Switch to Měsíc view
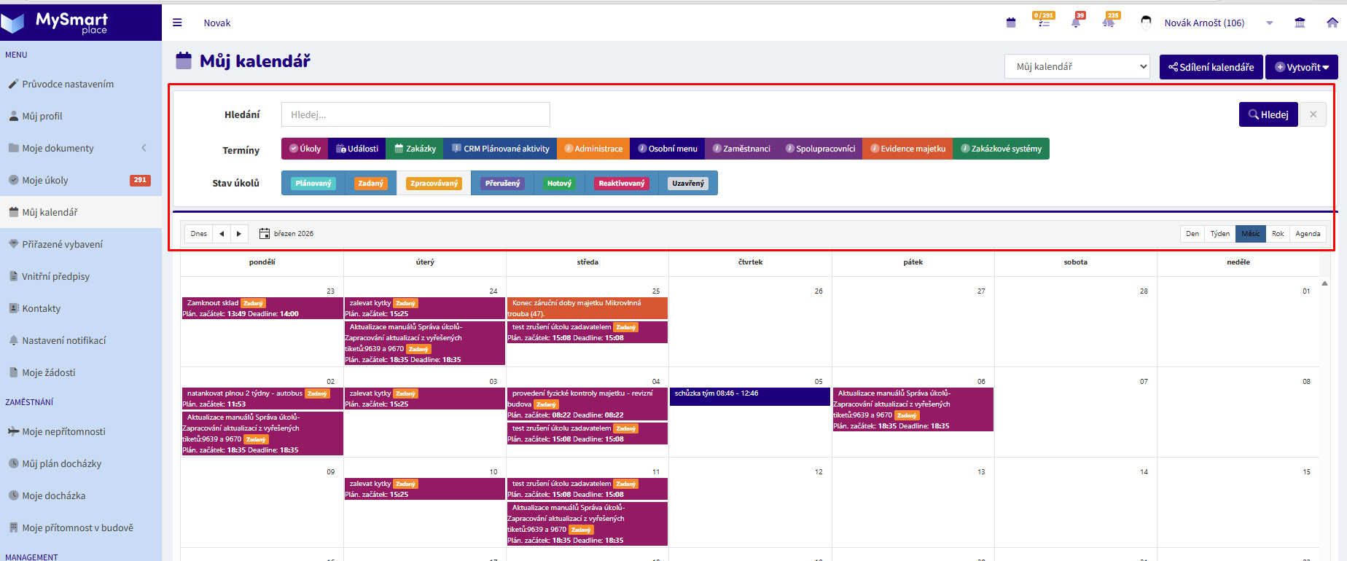 click(1251, 234)
